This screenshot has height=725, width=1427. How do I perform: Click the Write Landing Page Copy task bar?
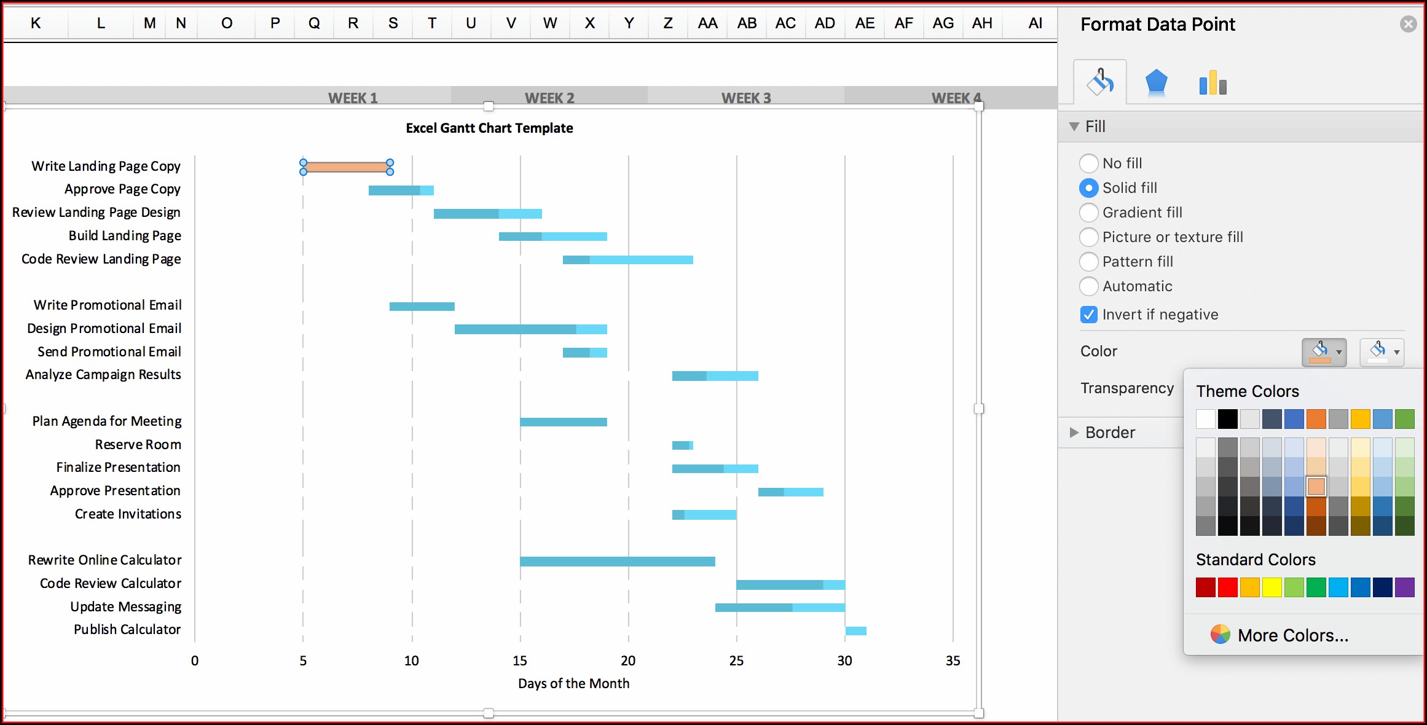pos(346,167)
